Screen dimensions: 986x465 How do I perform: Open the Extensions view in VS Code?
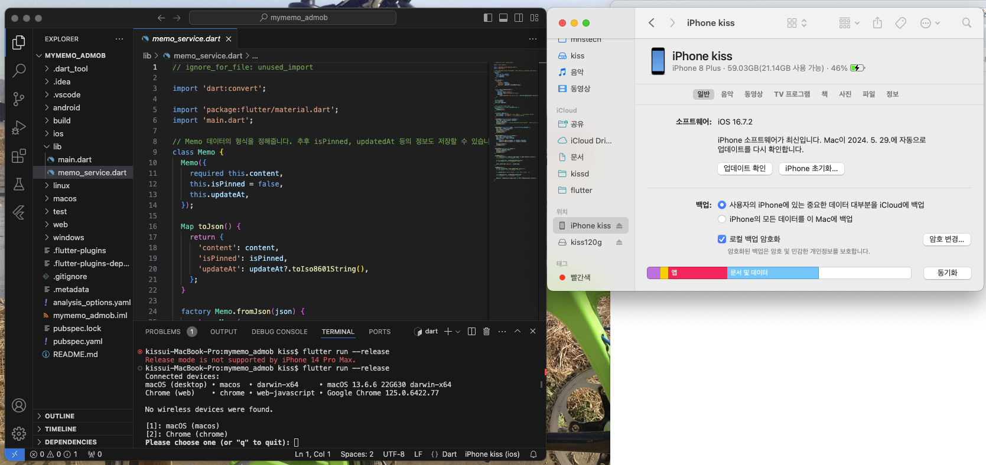point(19,156)
